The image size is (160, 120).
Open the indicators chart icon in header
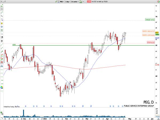point(81,2)
